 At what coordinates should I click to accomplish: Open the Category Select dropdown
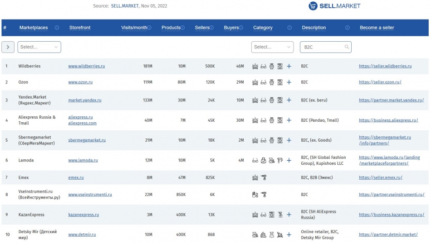(272, 47)
